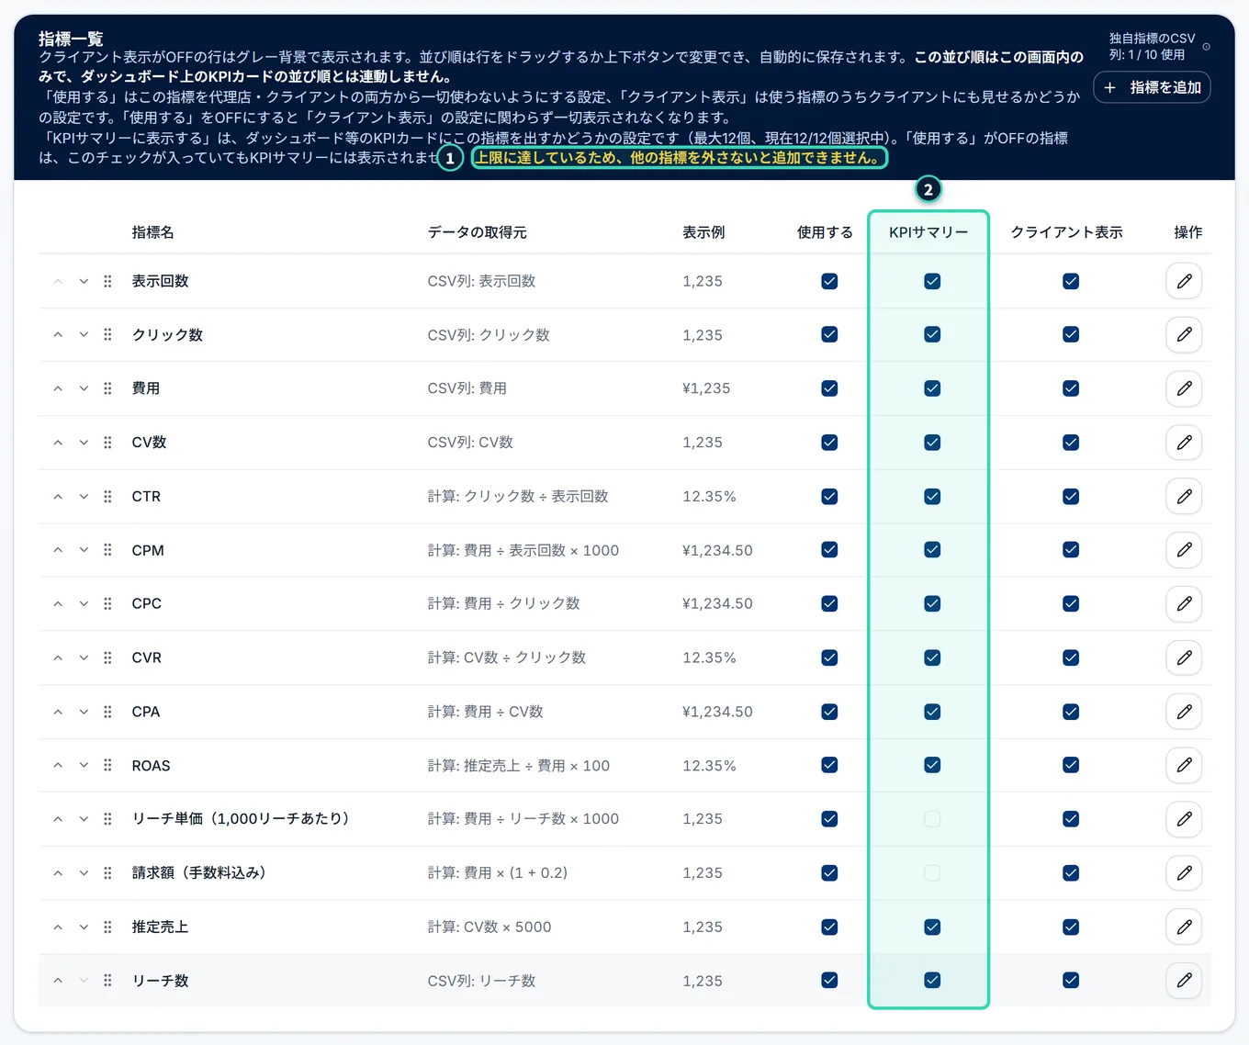Click the KPIサマリー column header
This screenshot has height=1045, width=1249.
(928, 232)
